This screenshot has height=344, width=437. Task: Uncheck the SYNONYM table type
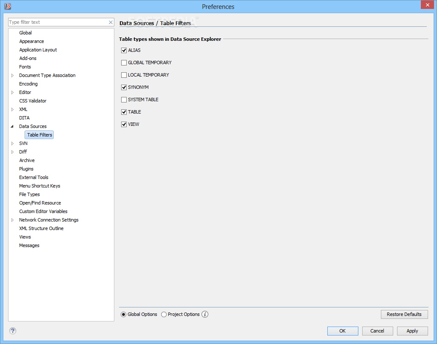(124, 87)
